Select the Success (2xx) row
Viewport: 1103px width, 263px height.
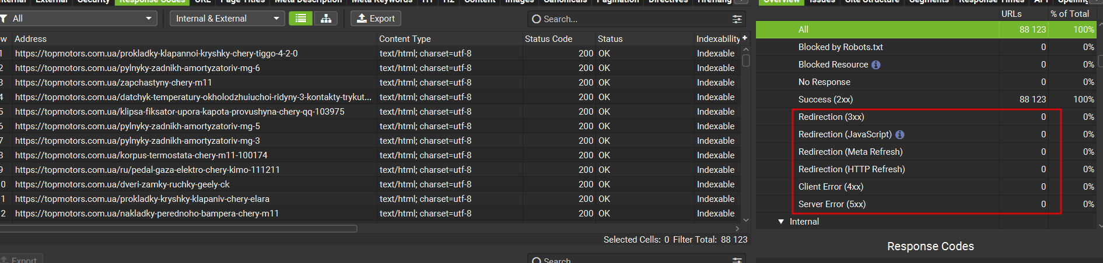(x=825, y=99)
